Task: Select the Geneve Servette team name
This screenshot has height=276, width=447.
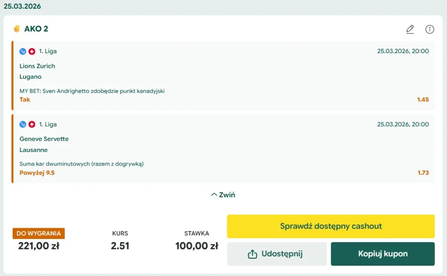Action: [44, 139]
